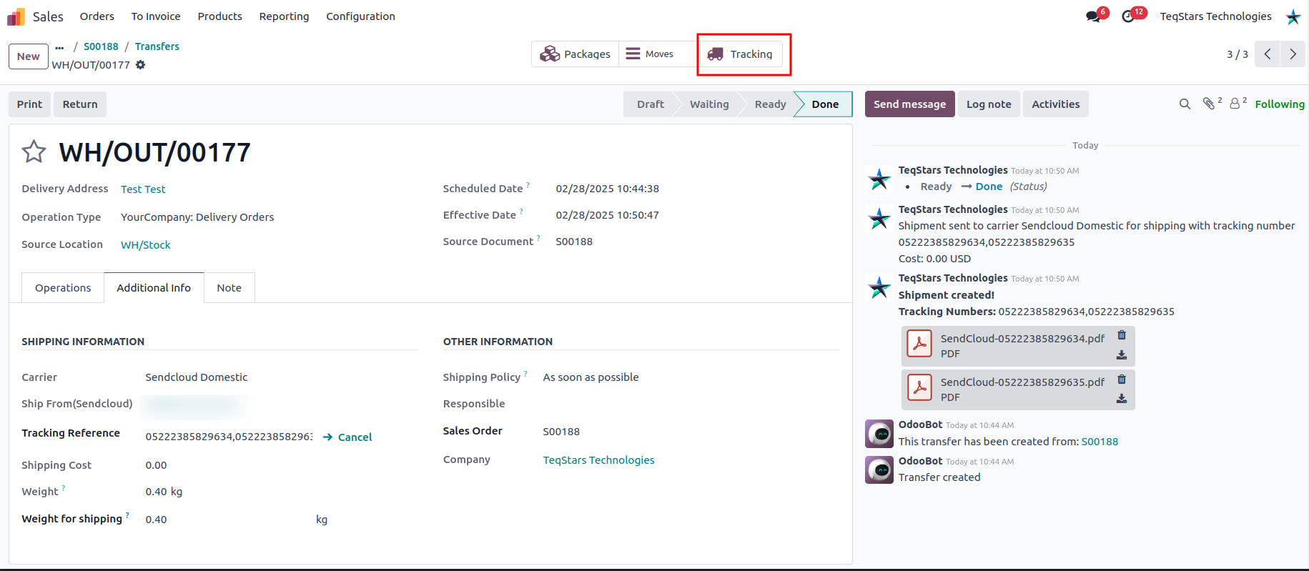
Task: Open the Activities chatter button
Action: pos(1056,104)
